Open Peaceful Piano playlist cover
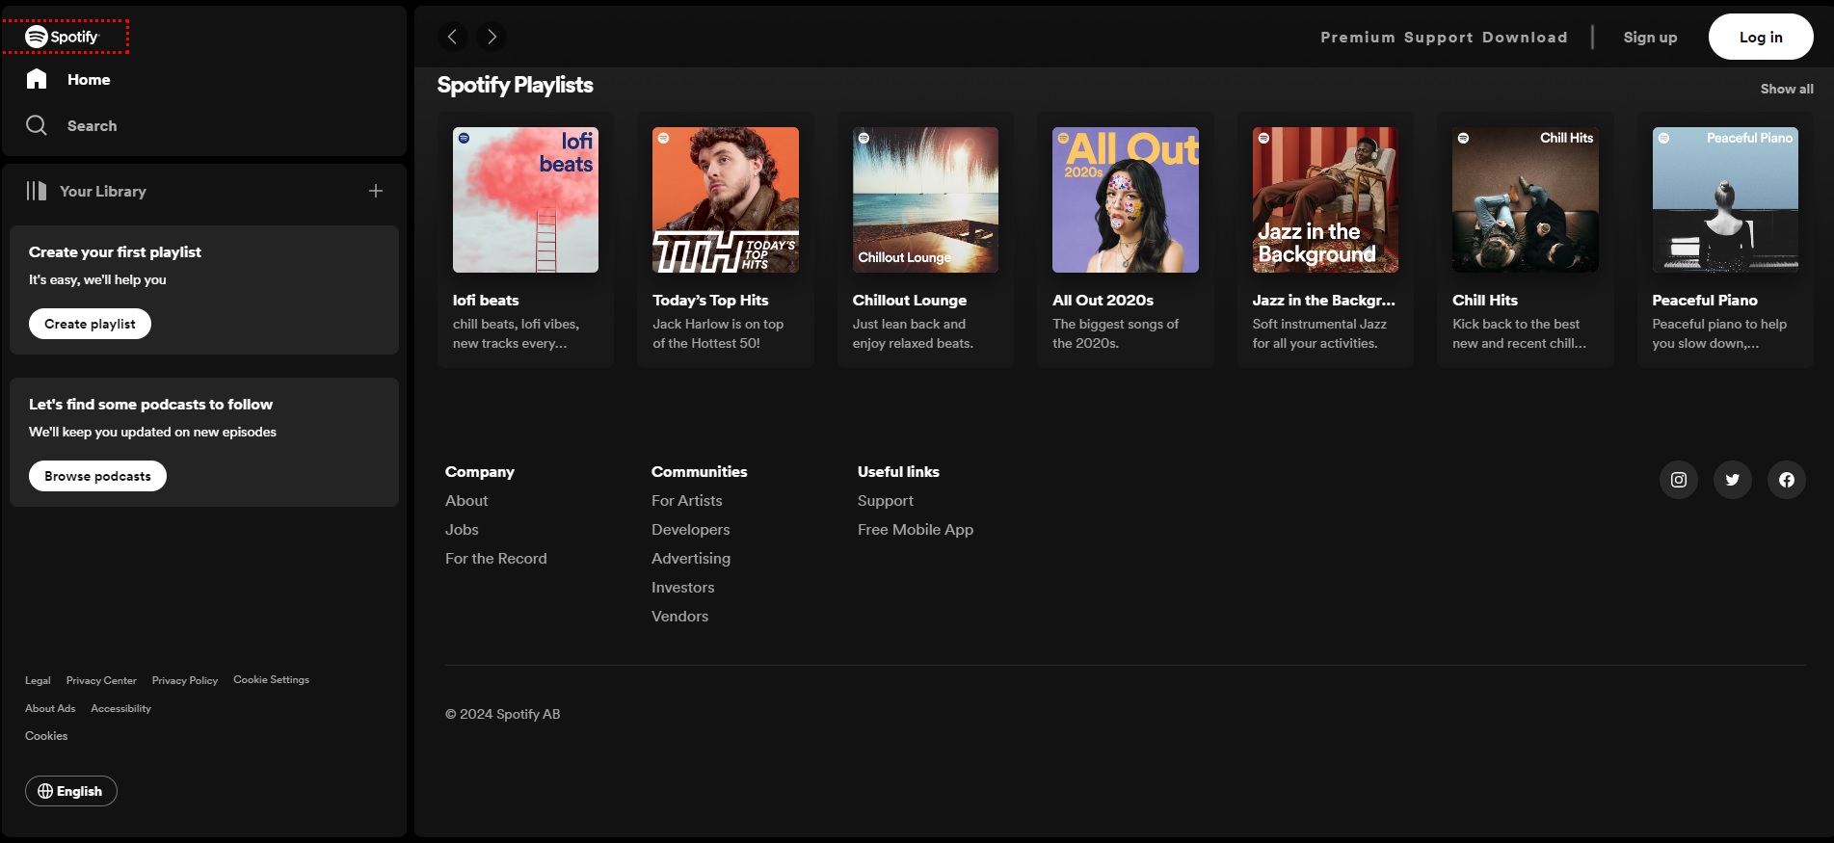Viewport: 1834px width, 843px height. [x=1725, y=199]
